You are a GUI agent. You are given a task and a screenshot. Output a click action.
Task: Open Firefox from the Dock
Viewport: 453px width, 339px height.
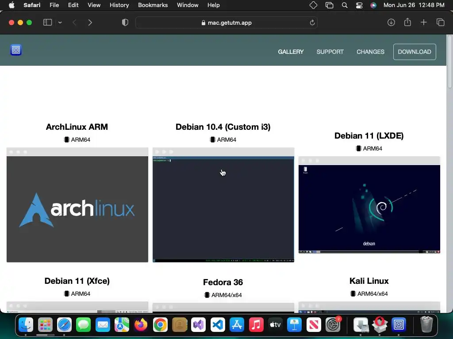(141, 324)
